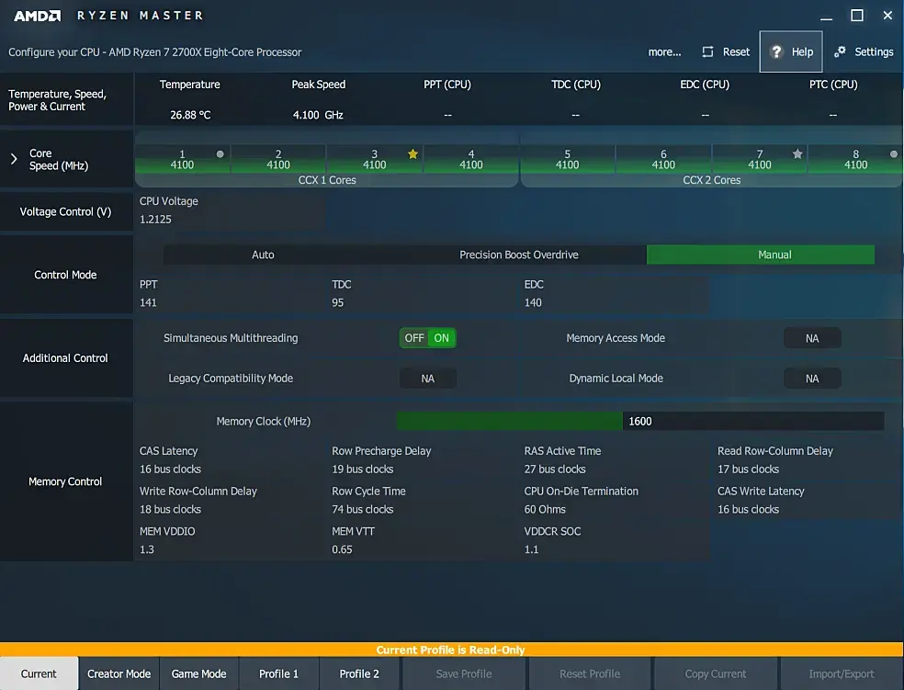
Task: Choose Precision Boost Overdrive mode
Action: pyautogui.click(x=519, y=255)
